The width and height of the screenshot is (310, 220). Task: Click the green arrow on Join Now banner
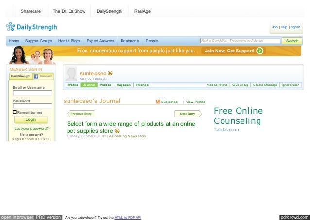point(259,51)
